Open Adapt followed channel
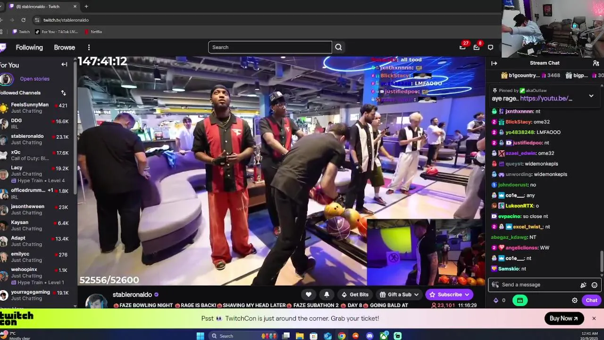The image size is (604, 340). click(37, 241)
